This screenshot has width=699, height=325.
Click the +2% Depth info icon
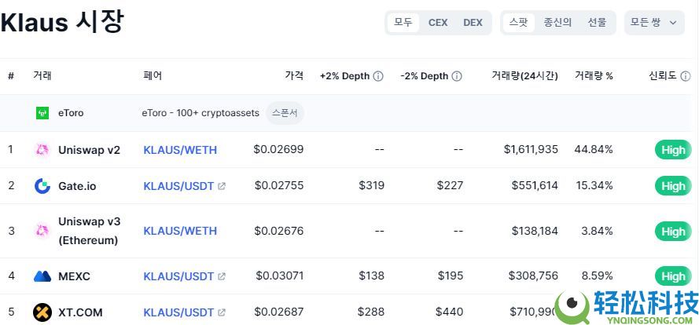378,76
